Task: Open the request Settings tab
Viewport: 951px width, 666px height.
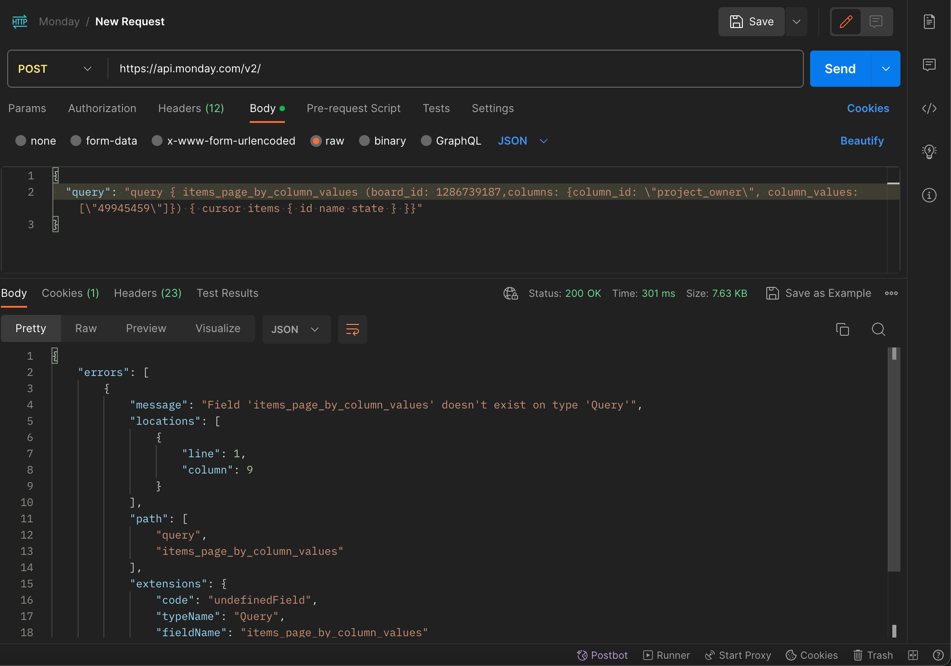Action: 493,108
